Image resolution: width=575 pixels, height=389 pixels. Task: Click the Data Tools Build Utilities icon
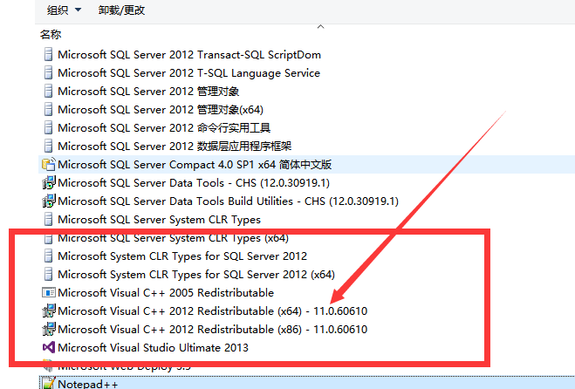point(49,201)
